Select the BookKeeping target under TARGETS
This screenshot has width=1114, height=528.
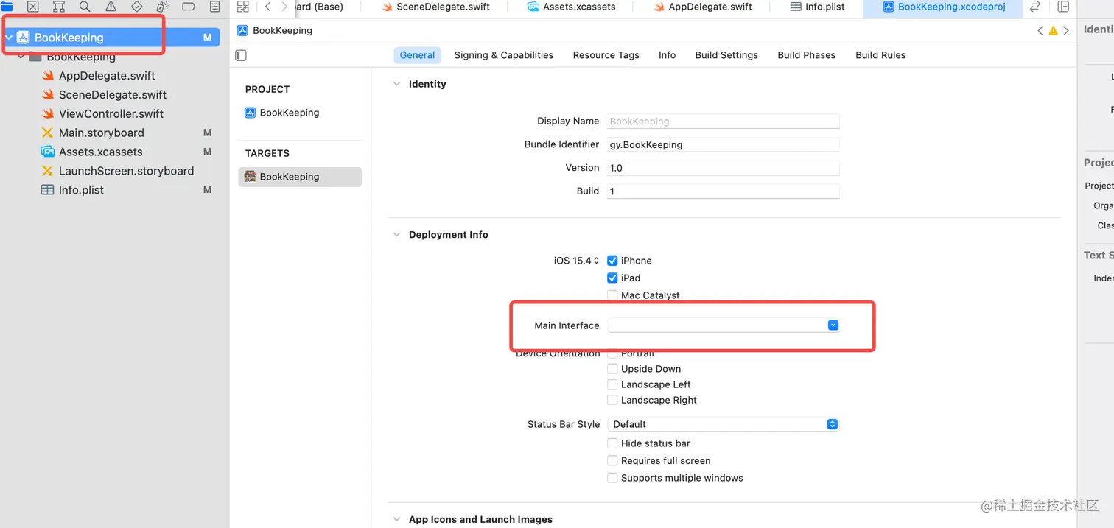pos(300,177)
